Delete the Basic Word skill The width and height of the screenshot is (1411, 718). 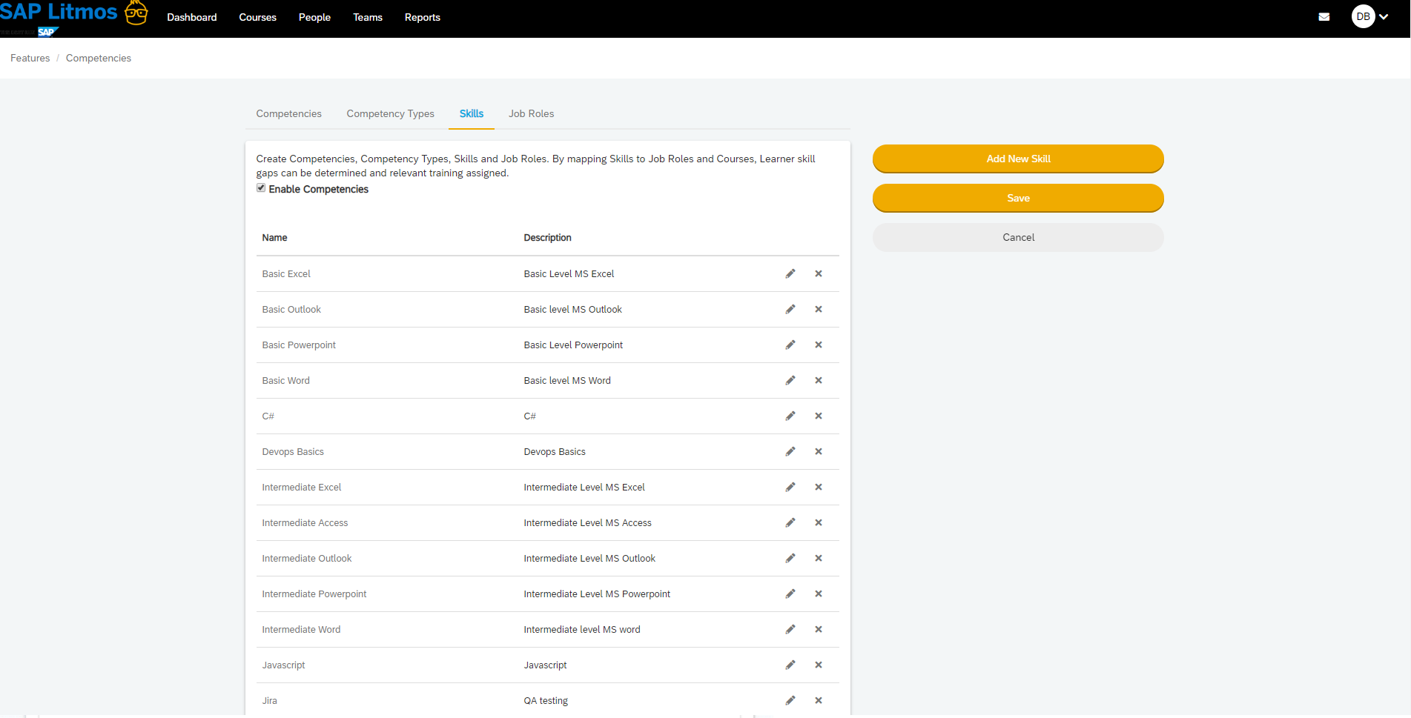pos(819,380)
